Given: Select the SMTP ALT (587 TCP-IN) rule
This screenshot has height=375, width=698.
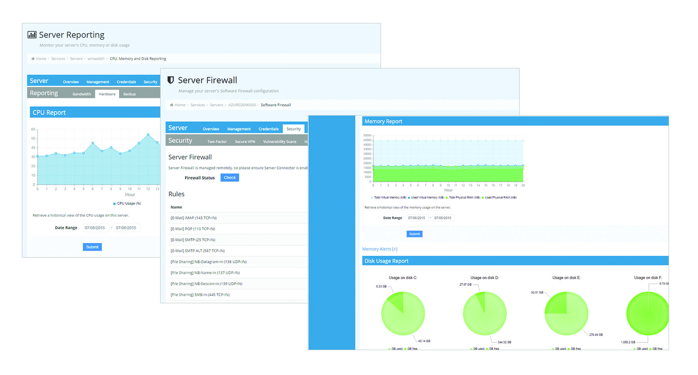Looking at the screenshot, I should [x=197, y=251].
